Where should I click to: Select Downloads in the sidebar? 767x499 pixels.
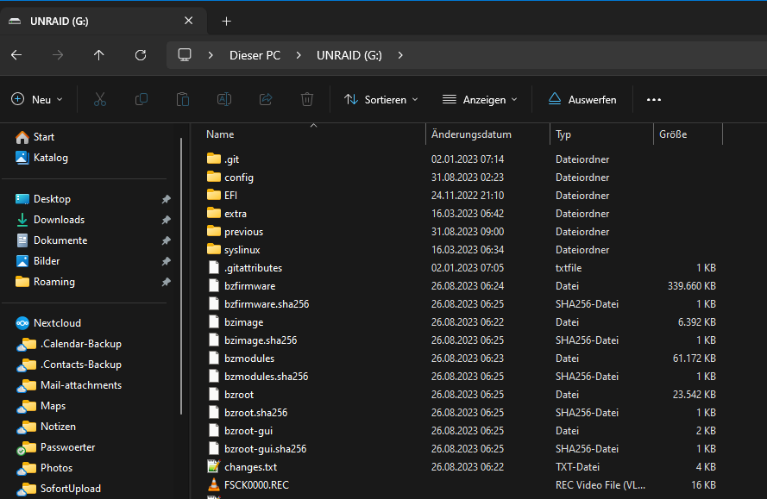coord(60,220)
